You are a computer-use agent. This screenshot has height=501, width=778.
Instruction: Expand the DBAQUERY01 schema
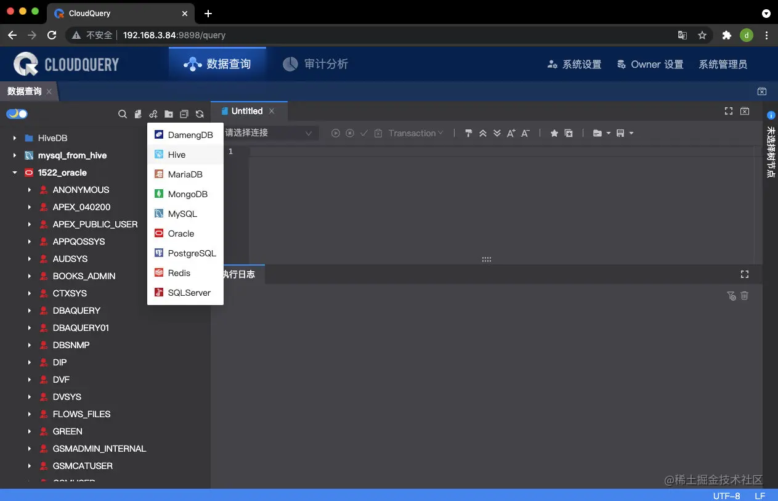[x=30, y=328]
